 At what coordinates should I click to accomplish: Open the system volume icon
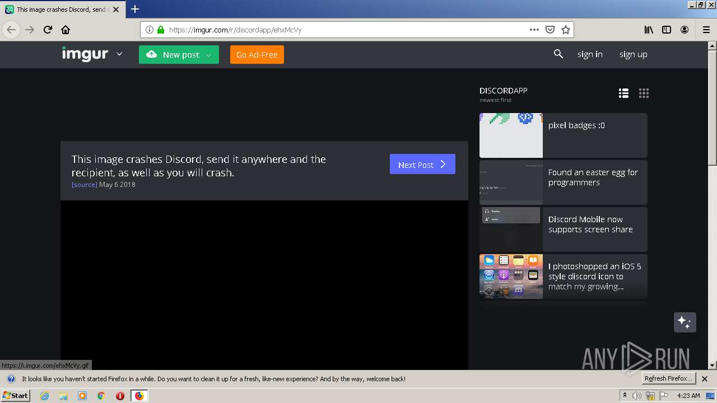(637, 396)
